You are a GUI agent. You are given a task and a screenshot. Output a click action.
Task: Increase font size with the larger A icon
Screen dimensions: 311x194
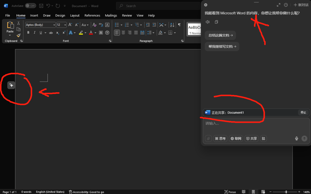coord(70,25)
